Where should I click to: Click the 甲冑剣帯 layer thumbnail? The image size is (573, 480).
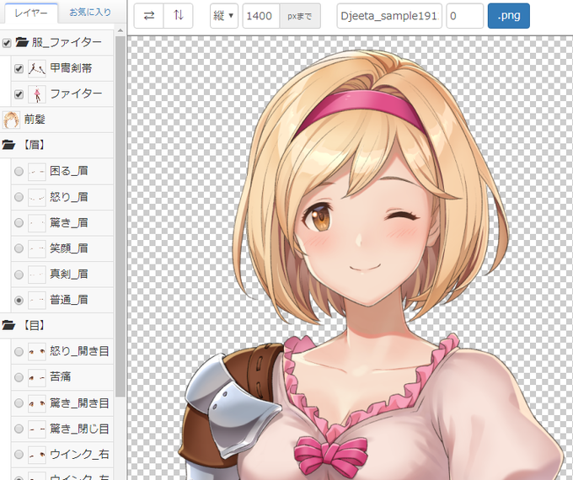pyautogui.click(x=37, y=68)
